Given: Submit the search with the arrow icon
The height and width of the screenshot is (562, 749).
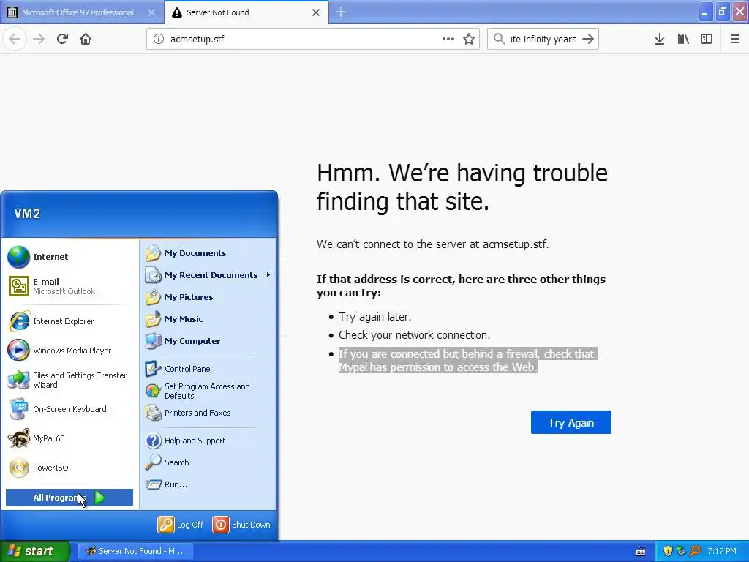Looking at the screenshot, I should (x=588, y=40).
